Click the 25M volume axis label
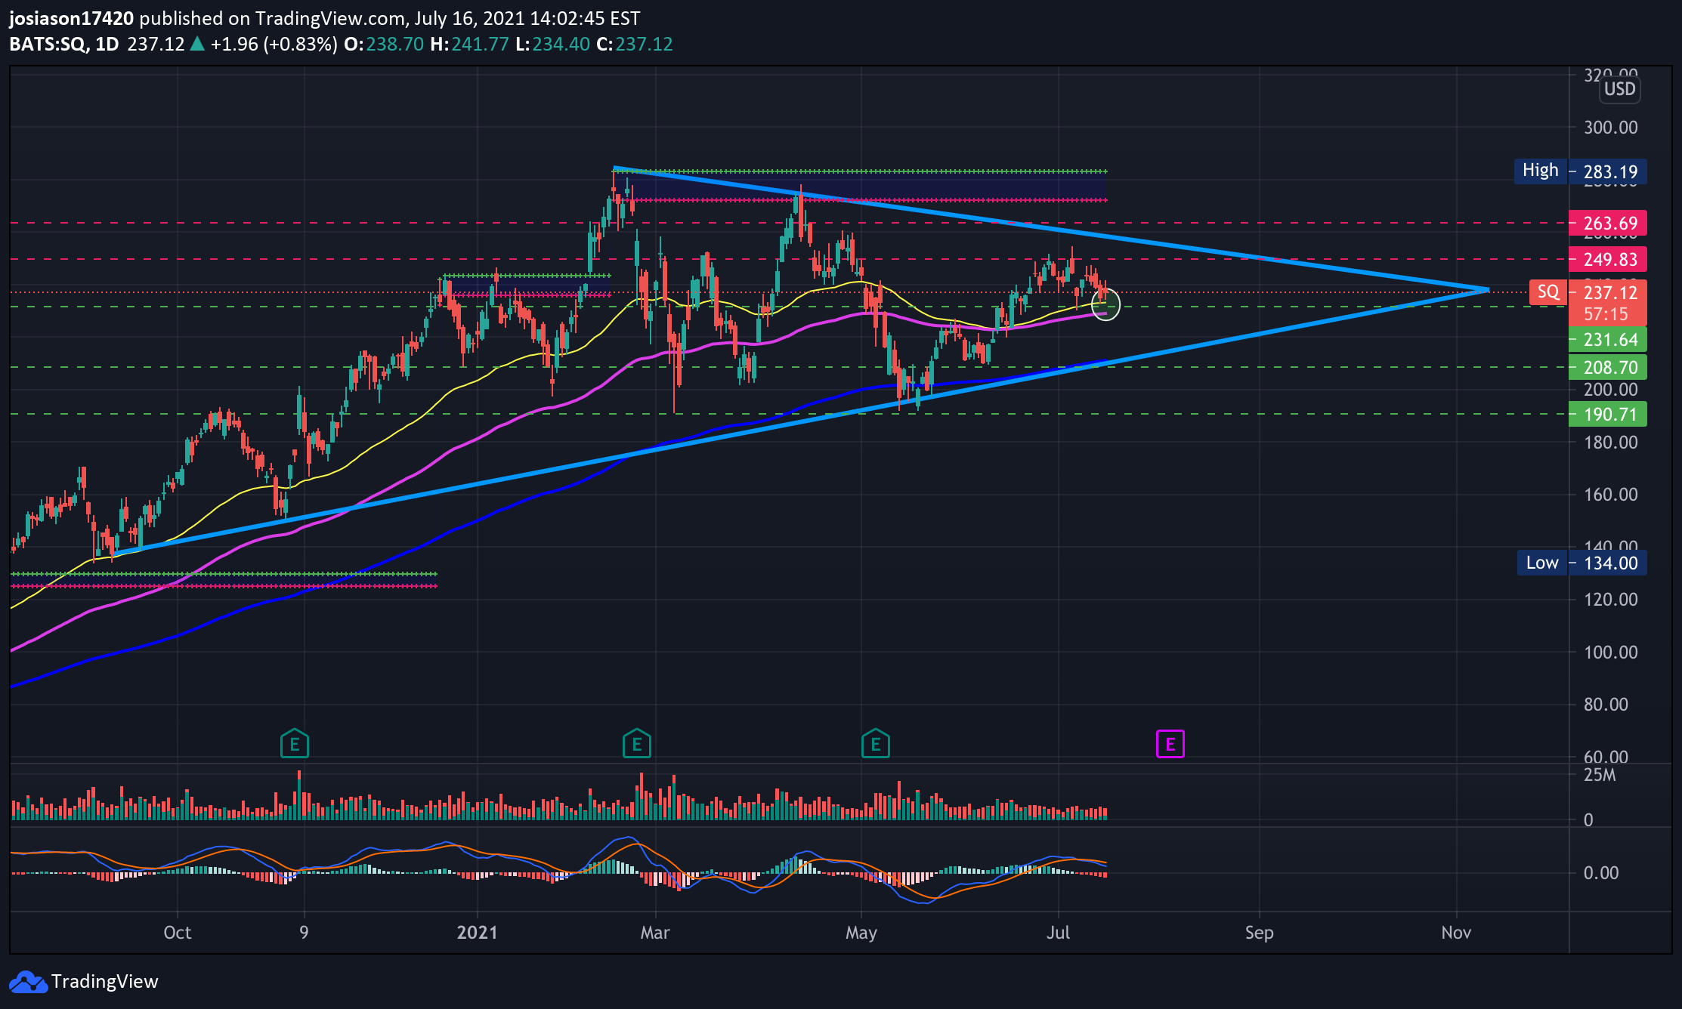This screenshot has height=1009, width=1682. point(1600,775)
